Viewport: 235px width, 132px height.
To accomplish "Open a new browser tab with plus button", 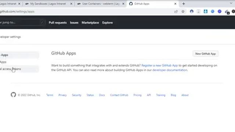I will pos(184,4).
